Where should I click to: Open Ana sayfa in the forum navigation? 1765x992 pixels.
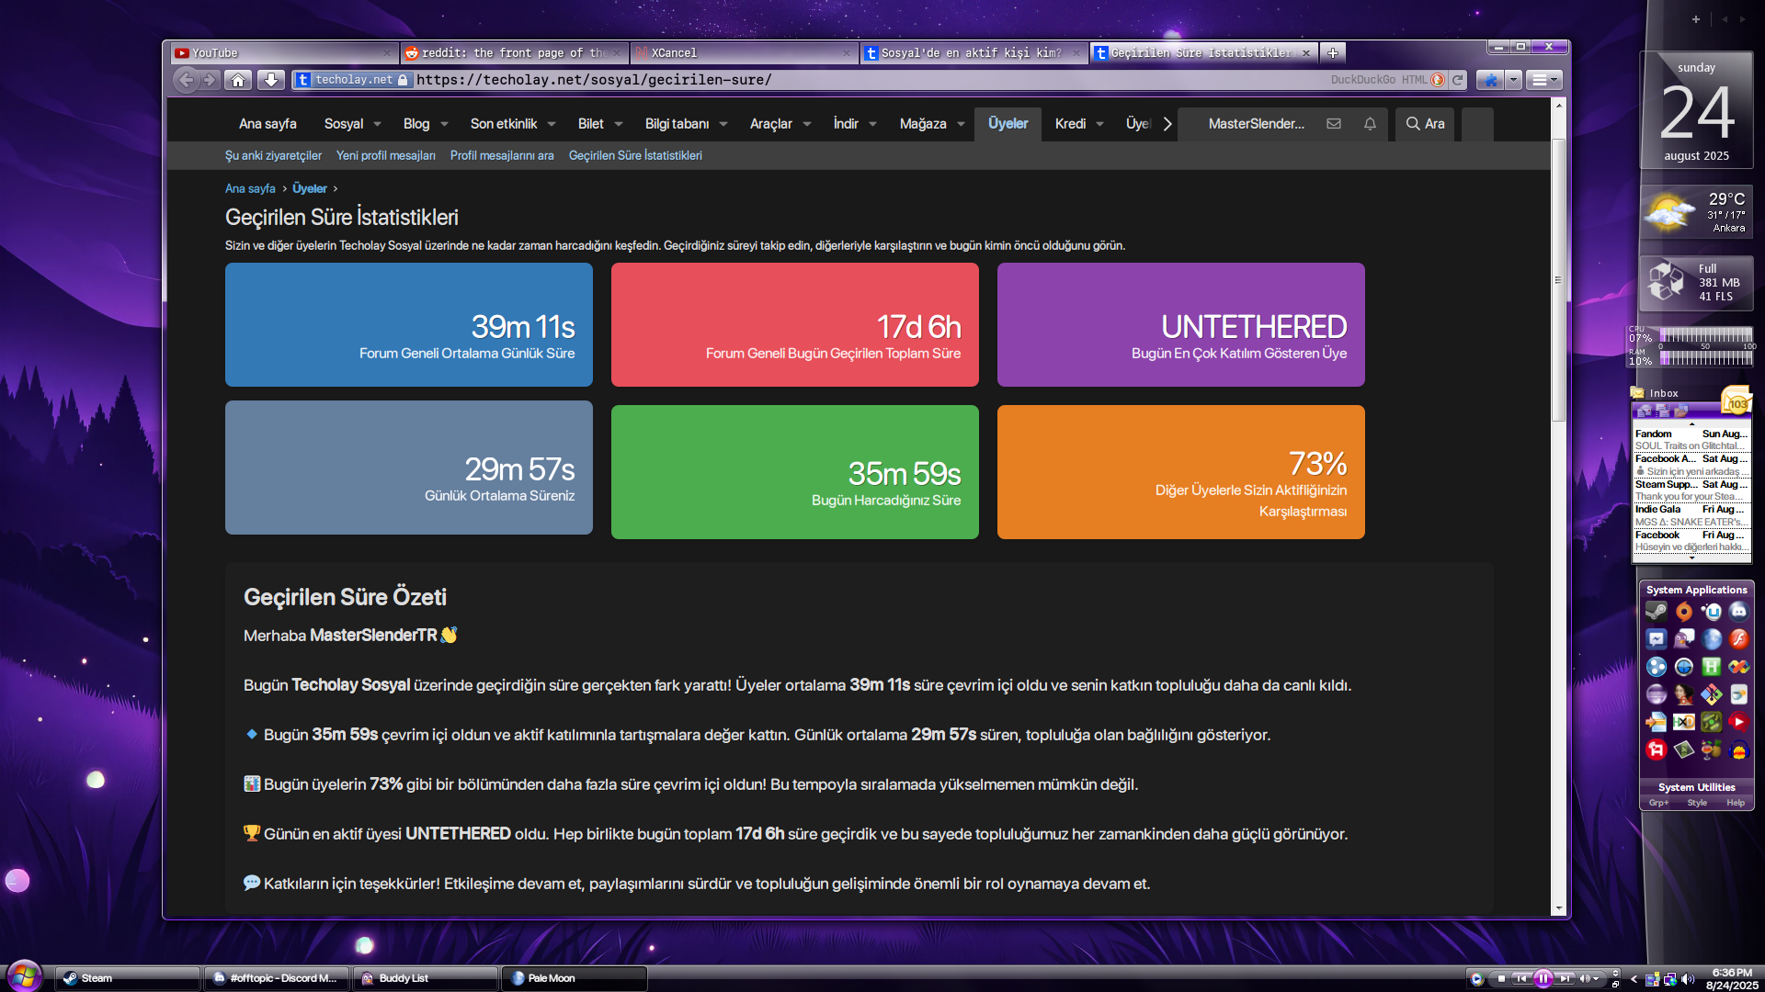[x=268, y=124]
